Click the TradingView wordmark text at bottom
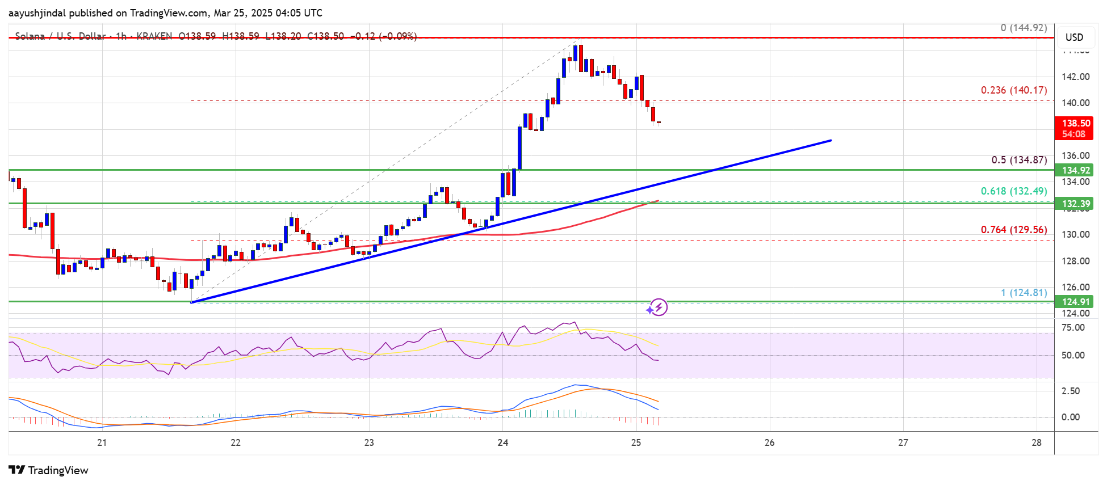The width and height of the screenshot is (1107, 485). [58, 470]
